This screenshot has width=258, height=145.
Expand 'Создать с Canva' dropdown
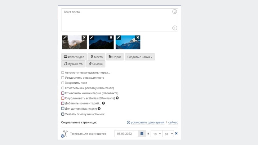tap(140, 57)
